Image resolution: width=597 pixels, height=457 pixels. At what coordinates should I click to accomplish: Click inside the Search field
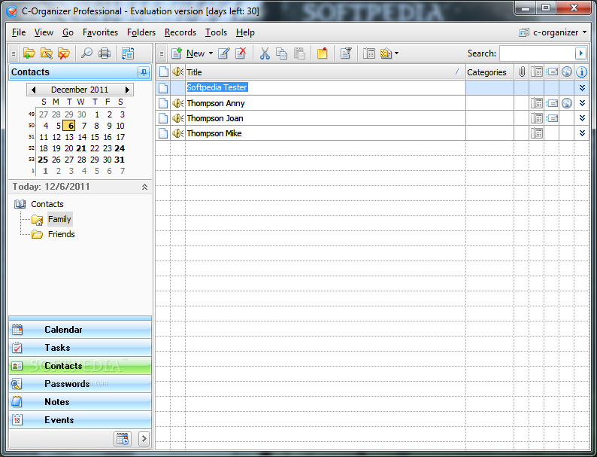537,53
